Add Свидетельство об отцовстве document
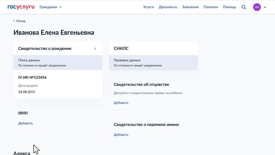 [121, 103]
